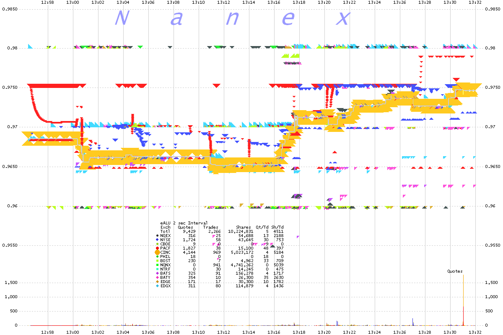This screenshot has height=335, width=503.
Task: Click the EDGX cyan diamond legend marker
Action: point(158,286)
